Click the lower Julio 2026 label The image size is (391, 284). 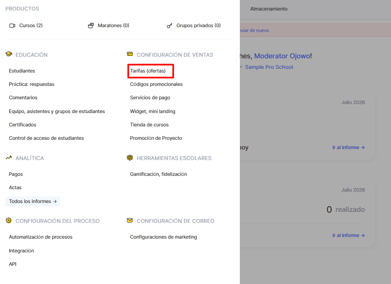click(353, 190)
